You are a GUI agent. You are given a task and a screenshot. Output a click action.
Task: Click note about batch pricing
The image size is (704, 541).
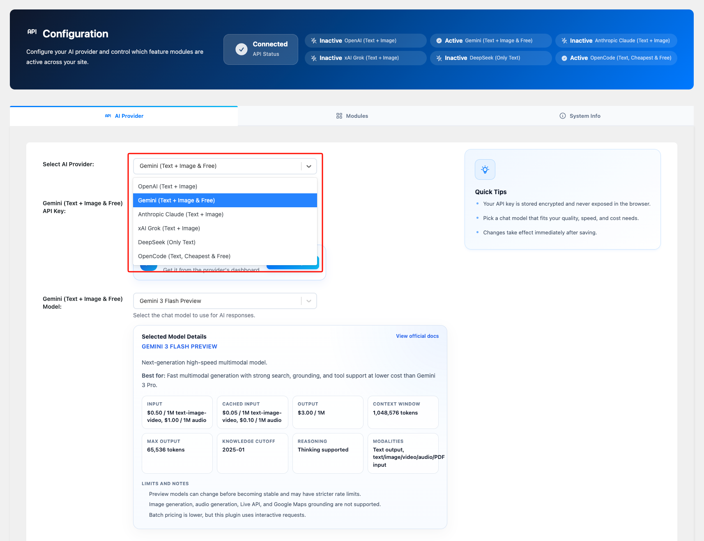tap(227, 515)
